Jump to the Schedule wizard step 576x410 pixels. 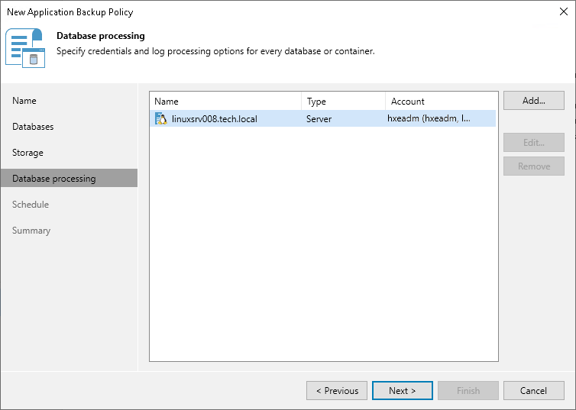click(31, 205)
